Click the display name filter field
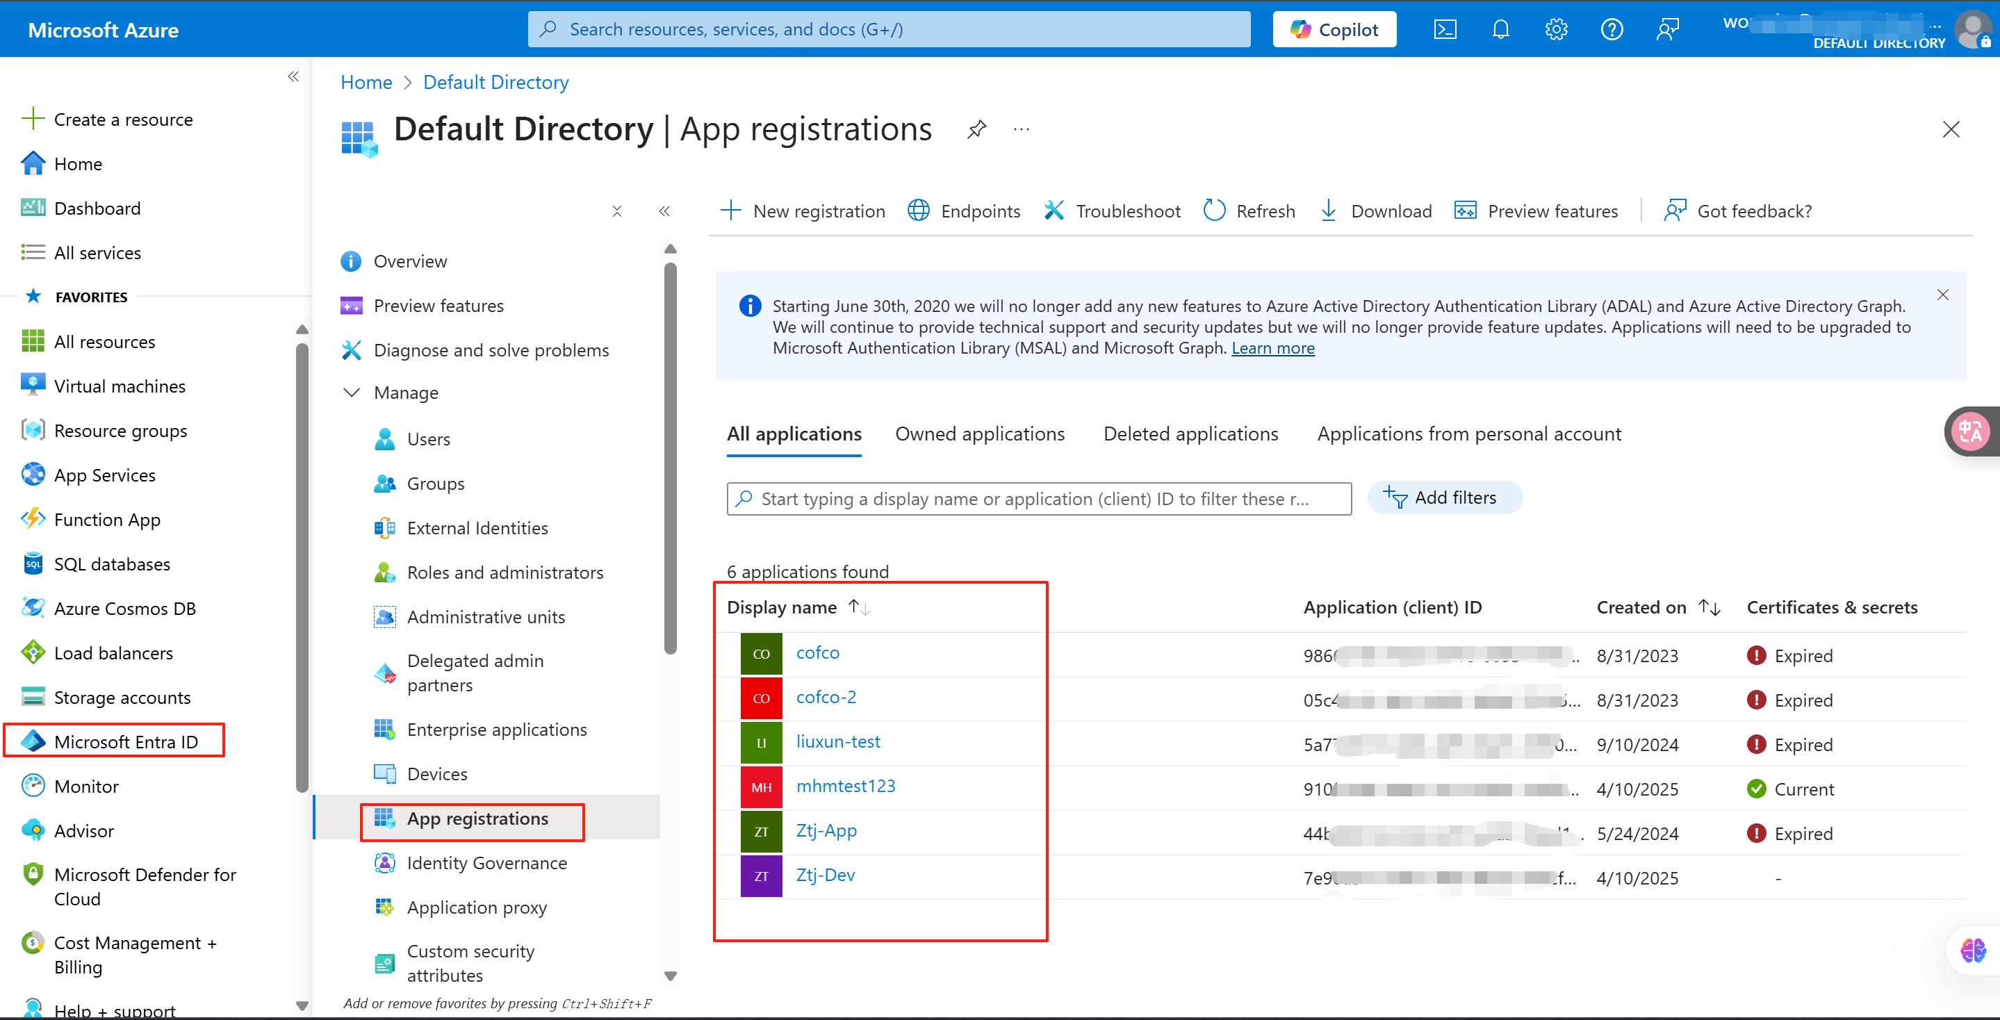 pyautogui.click(x=1039, y=499)
